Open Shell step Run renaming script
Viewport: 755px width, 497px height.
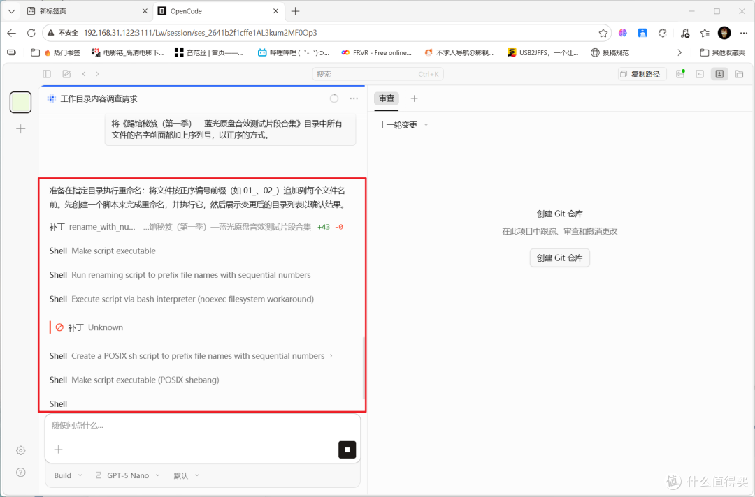(x=180, y=275)
